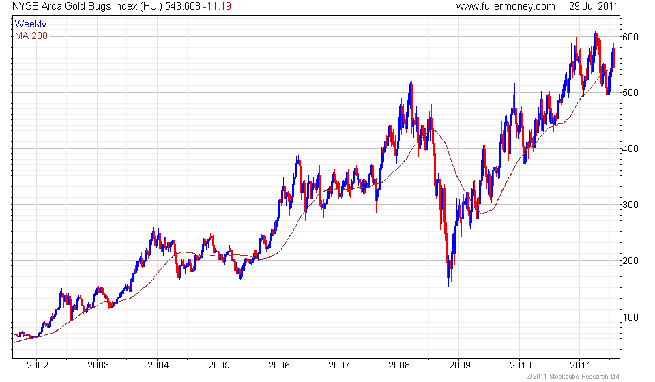
Task: Click the y-axis label 200
Action: click(x=630, y=261)
